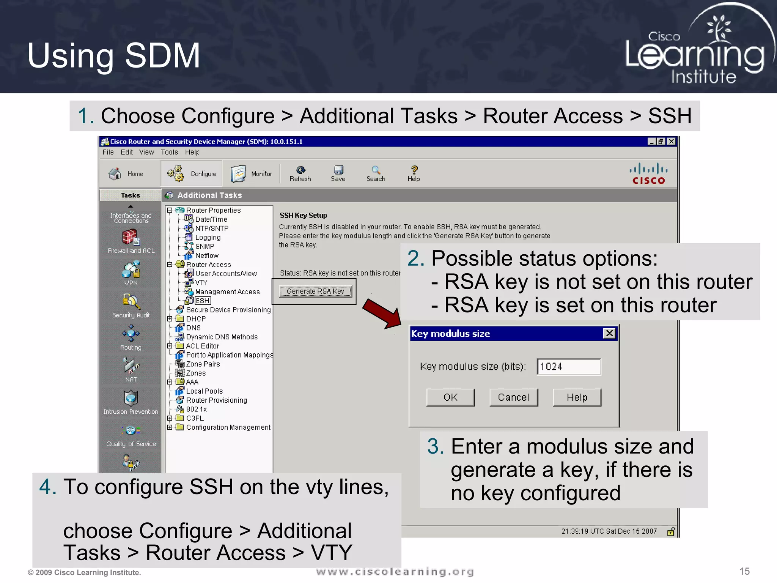Open Intrusion Prevention task icon

131,398
